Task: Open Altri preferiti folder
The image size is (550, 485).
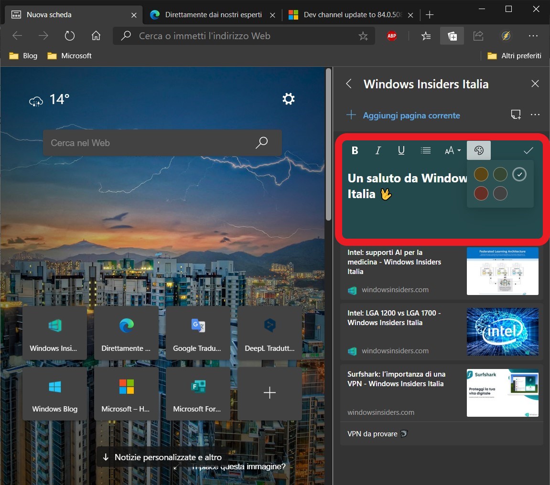Action: click(x=514, y=56)
